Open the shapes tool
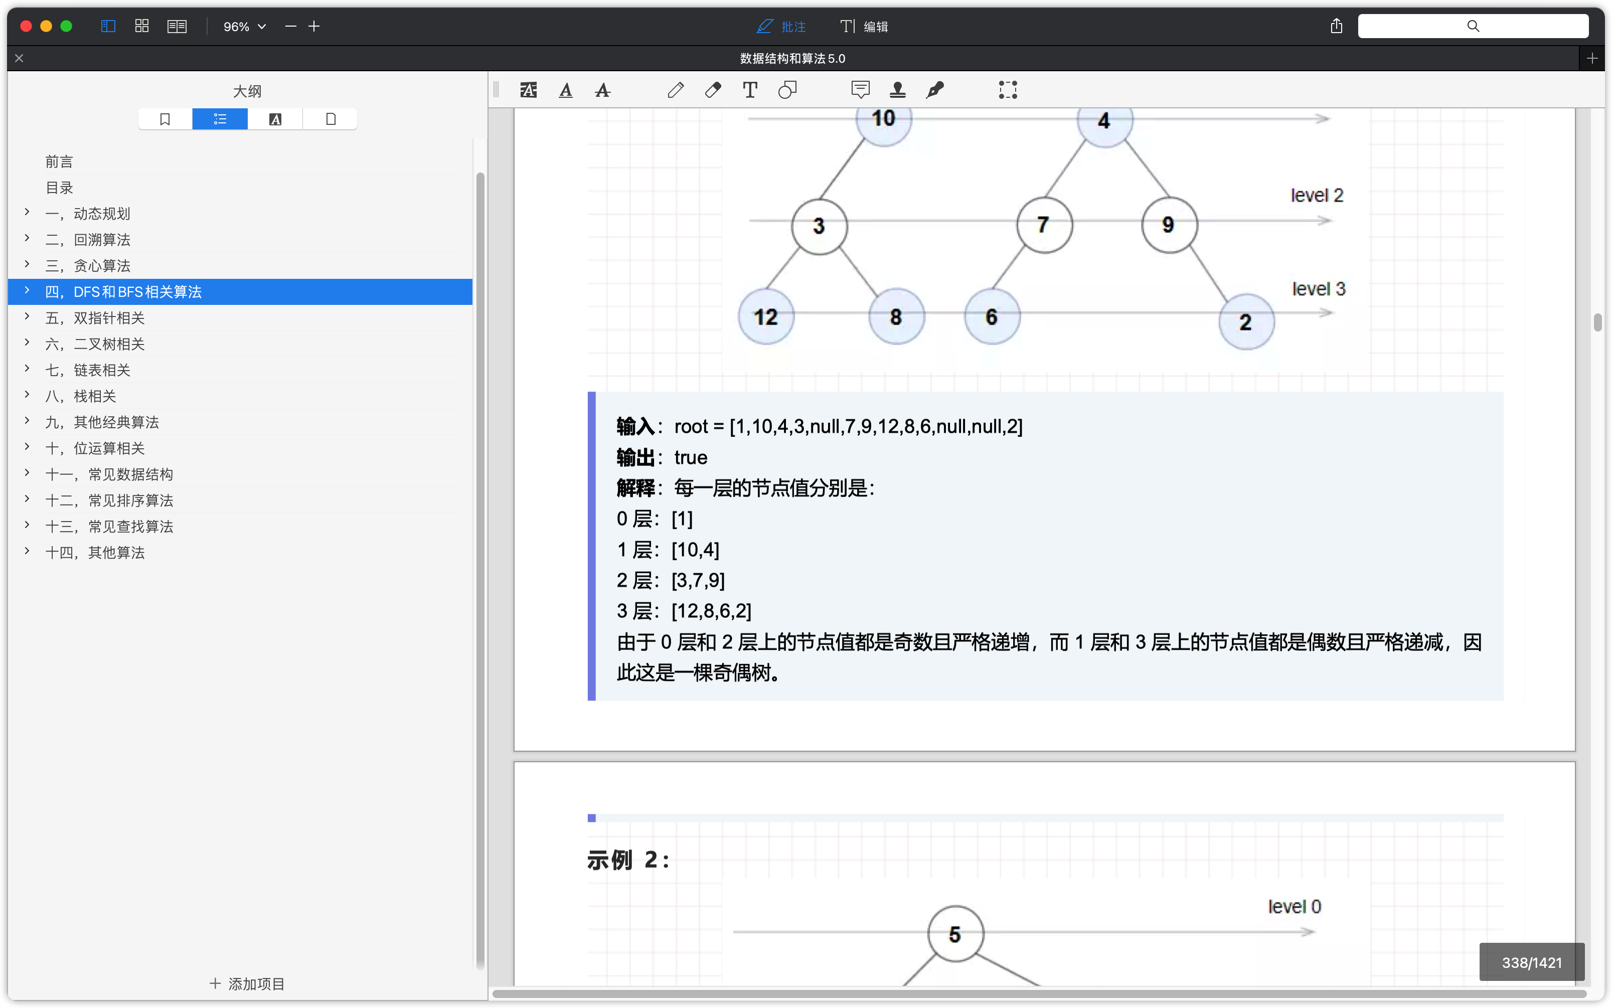 (787, 90)
